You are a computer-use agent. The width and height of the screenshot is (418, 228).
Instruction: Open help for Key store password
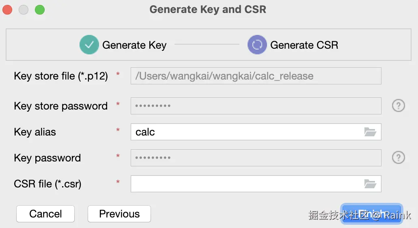point(398,106)
